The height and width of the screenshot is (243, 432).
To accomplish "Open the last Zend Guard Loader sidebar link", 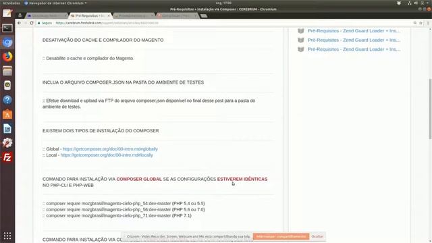I will (354, 49).
